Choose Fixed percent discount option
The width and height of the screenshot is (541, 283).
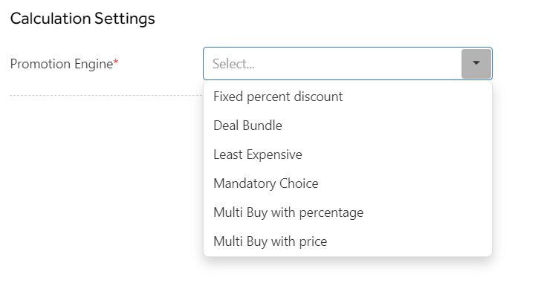pos(348,97)
